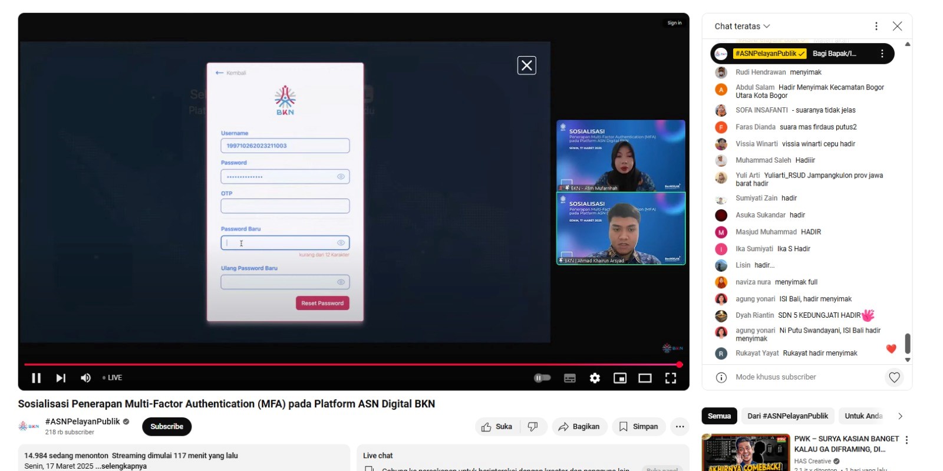The image size is (943, 471).
Task: Enable subtitles/captions on video
Action: [569, 378]
